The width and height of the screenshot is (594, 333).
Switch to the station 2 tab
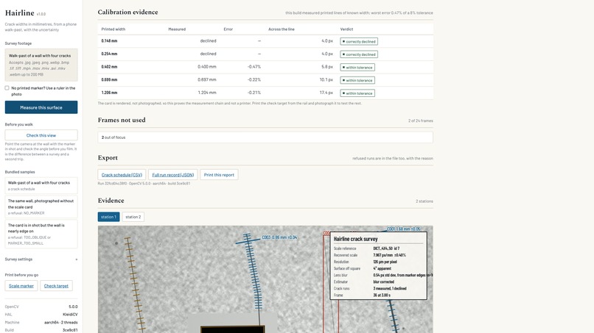pyautogui.click(x=133, y=217)
